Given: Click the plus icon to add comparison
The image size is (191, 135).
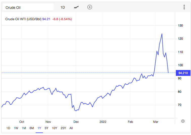Looking at the screenshot, I should [90, 7].
